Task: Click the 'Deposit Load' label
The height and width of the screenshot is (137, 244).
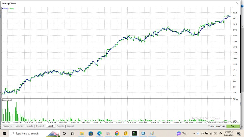Action: click(7, 100)
